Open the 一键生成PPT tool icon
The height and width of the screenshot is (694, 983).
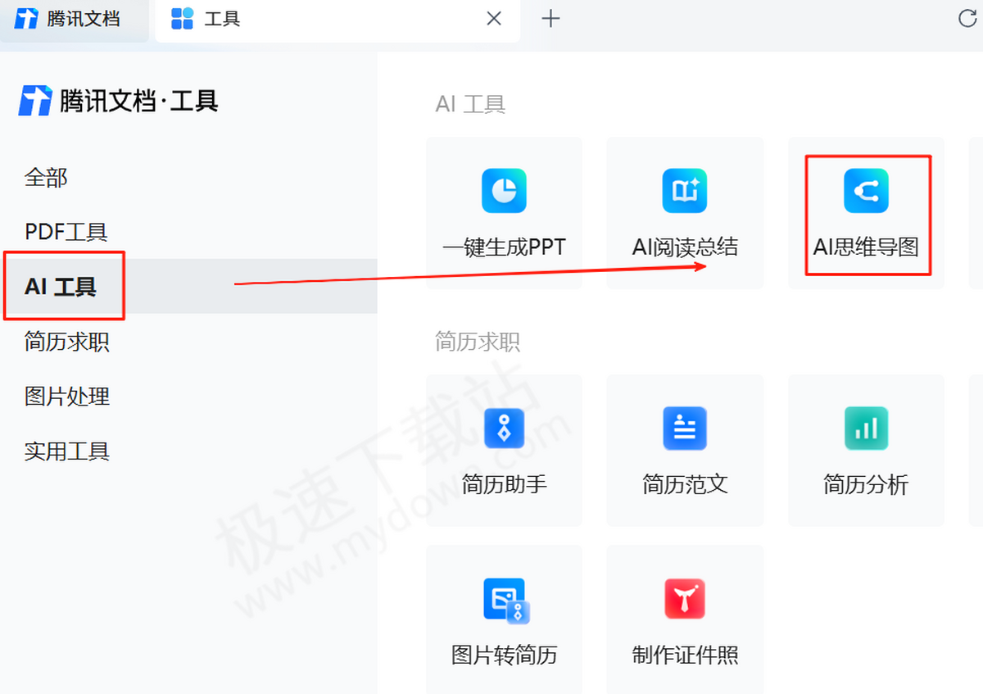(x=504, y=191)
